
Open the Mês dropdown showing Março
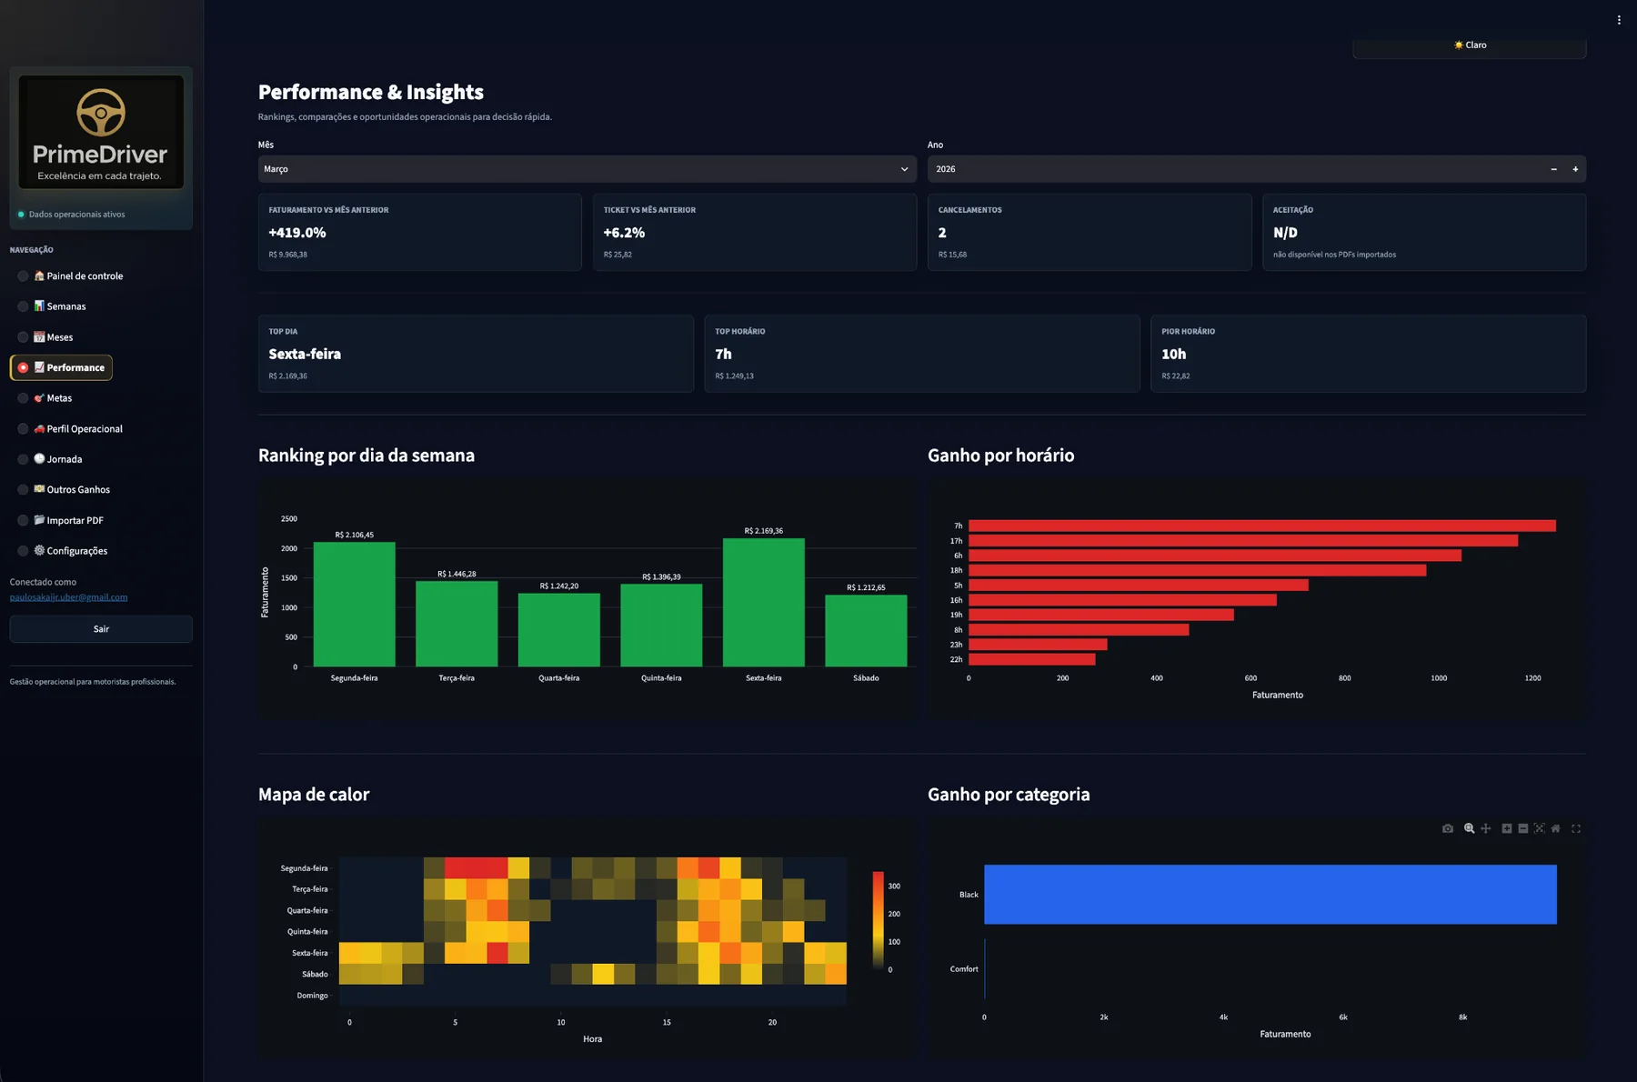point(587,169)
